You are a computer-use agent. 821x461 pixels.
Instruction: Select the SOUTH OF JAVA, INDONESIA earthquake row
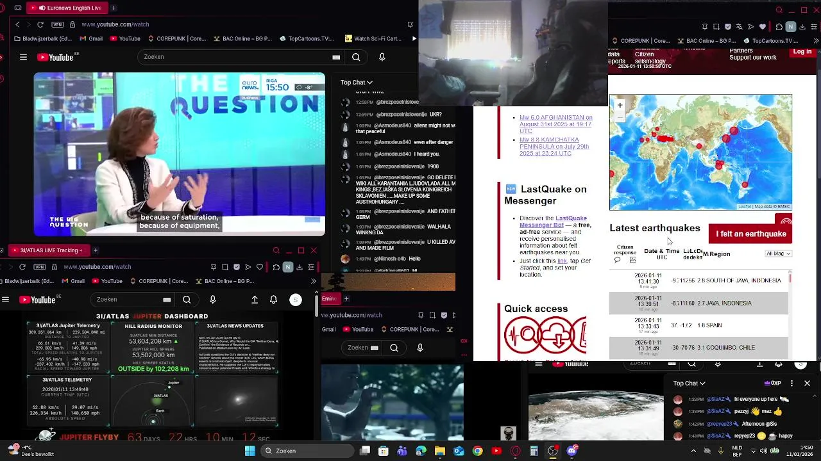point(698,280)
